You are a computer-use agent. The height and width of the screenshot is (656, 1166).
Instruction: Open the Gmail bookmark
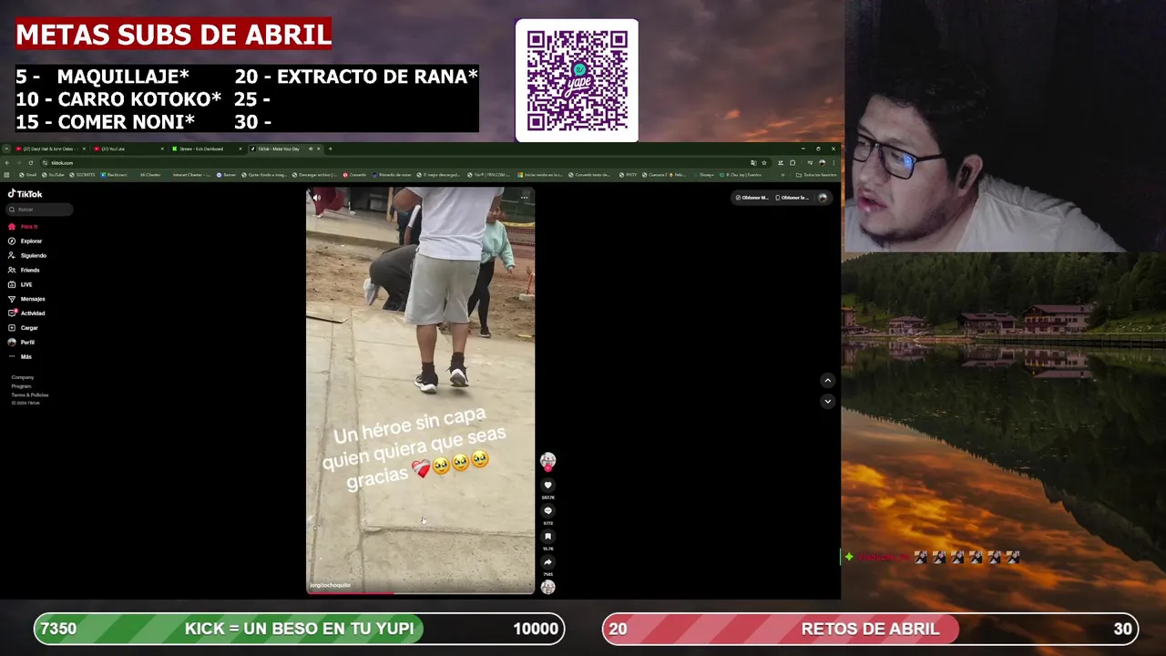click(28, 175)
